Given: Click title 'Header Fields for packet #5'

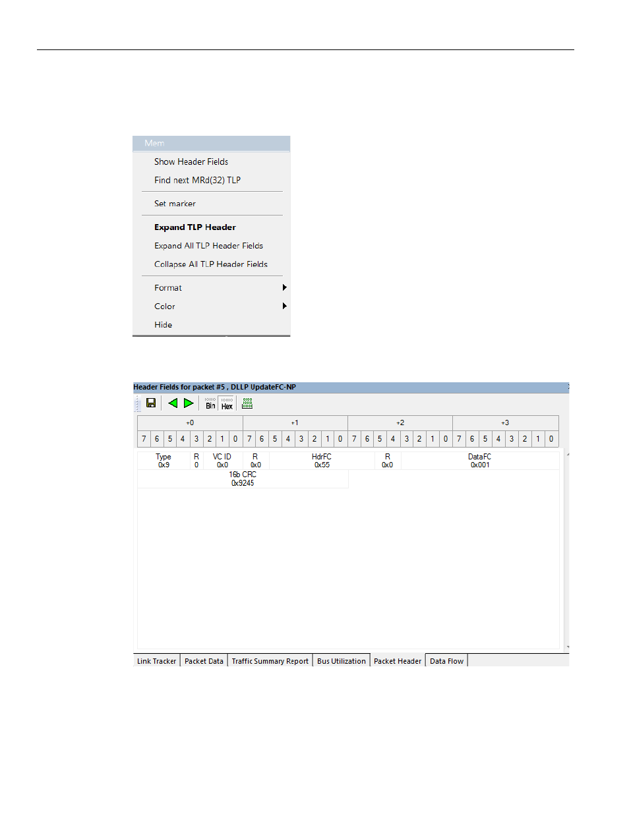Looking at the screenshot, I should [179, 387].
